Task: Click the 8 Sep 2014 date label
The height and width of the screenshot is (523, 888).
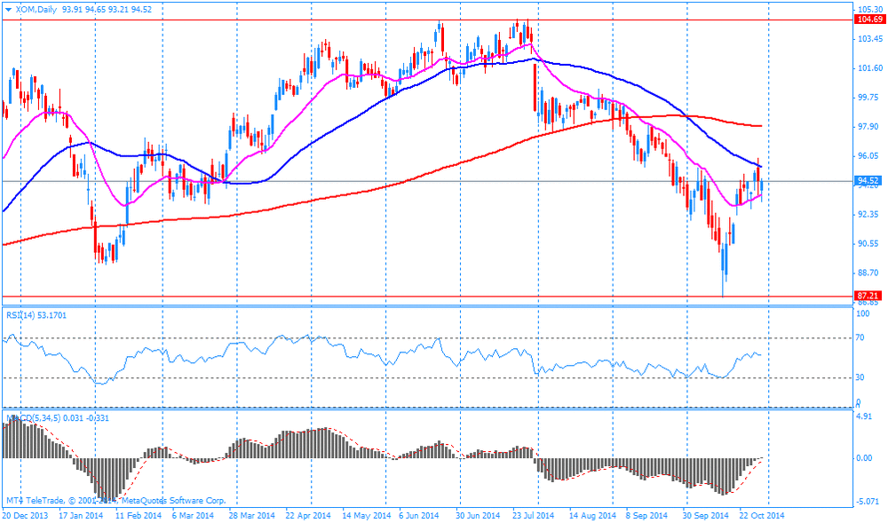Action: click(646, 516)
